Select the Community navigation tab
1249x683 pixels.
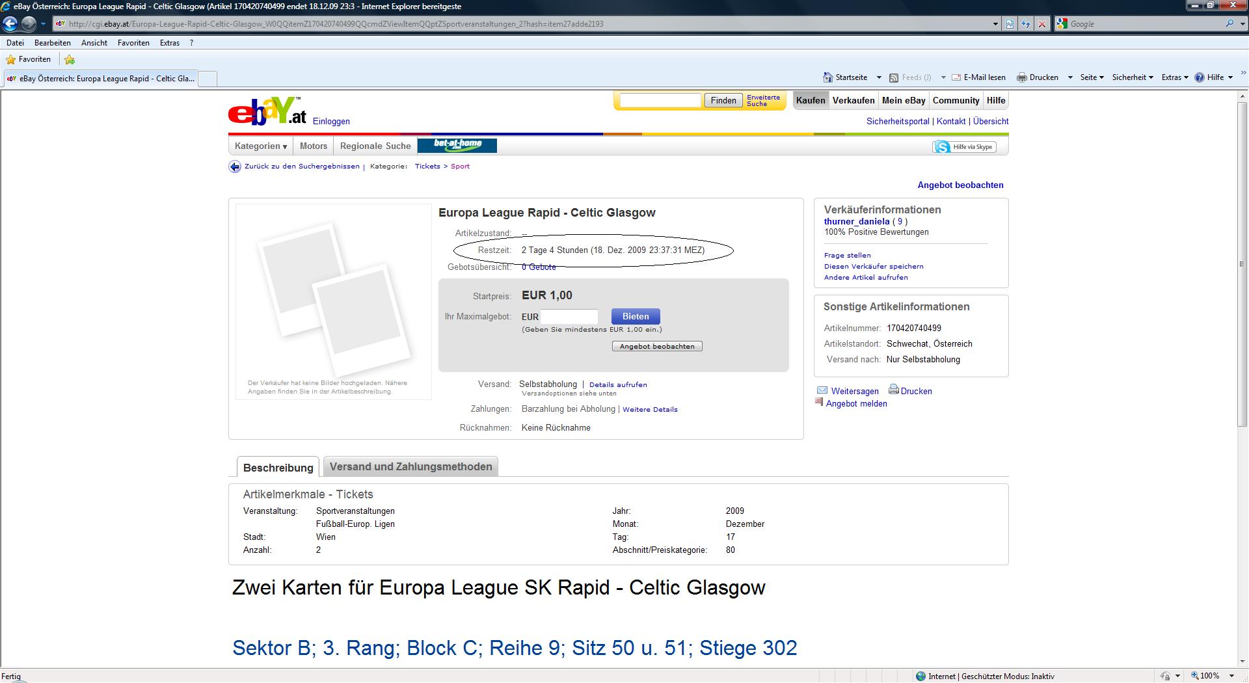(956, 100)
